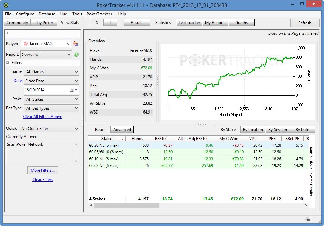
Task: Click the green report help icon
Action: [x=76, y=54]
